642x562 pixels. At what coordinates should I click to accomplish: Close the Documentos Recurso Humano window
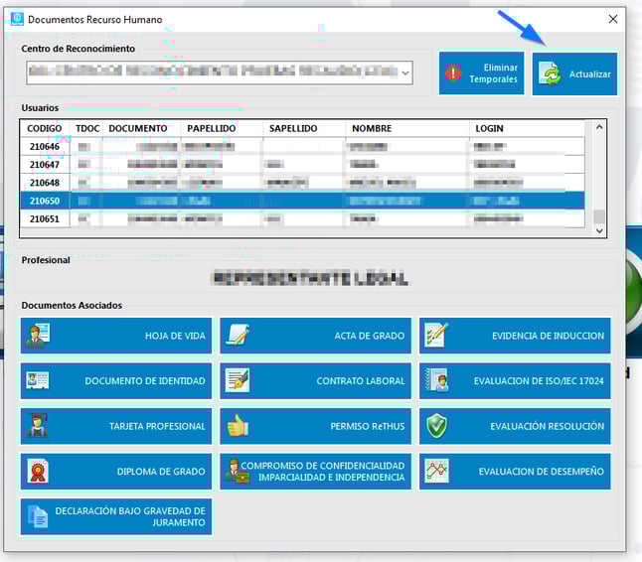click(612, 19)
